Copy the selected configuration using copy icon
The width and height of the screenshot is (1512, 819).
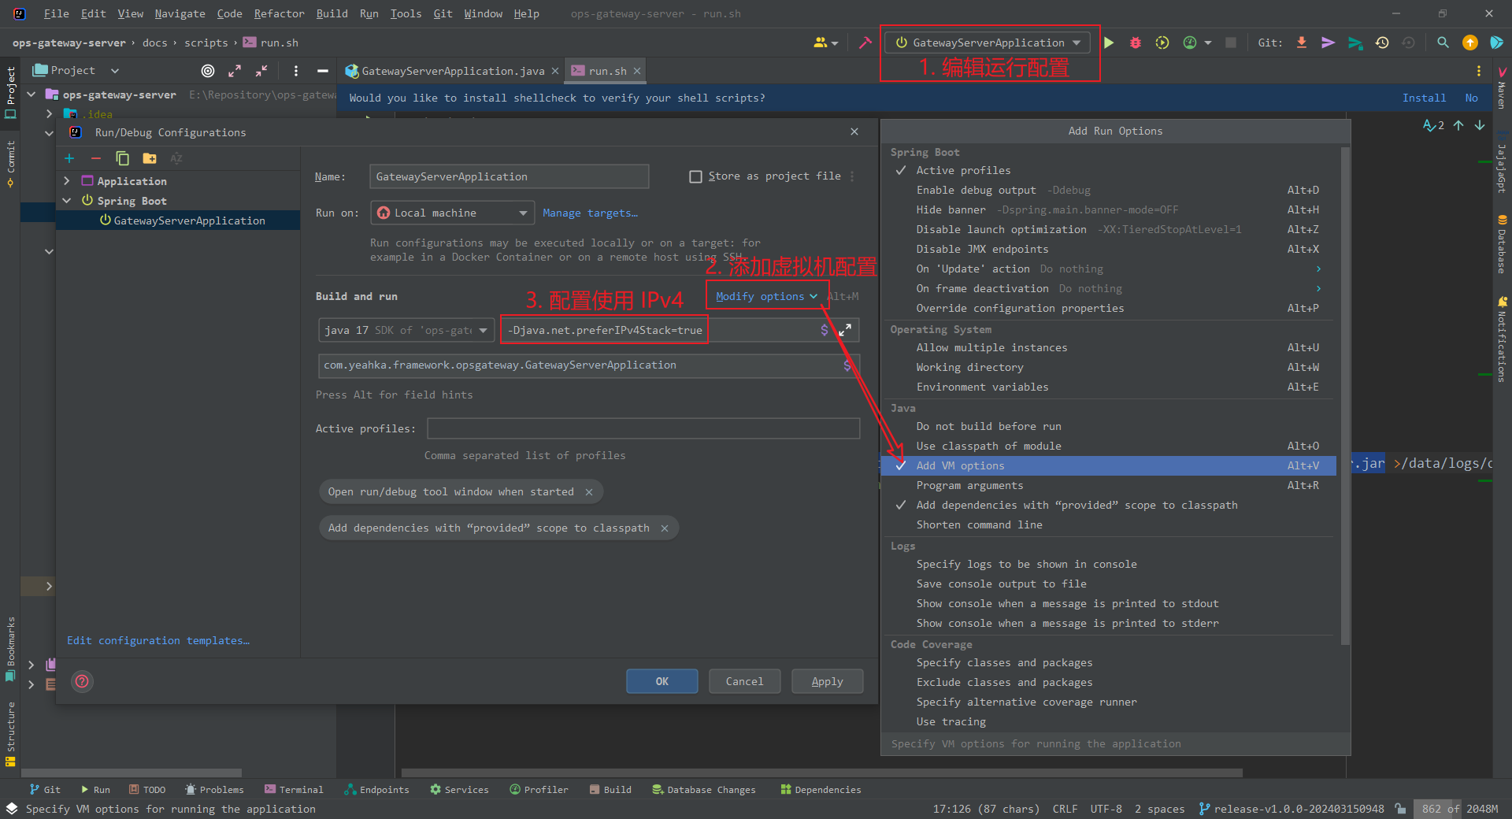(123, 158)
